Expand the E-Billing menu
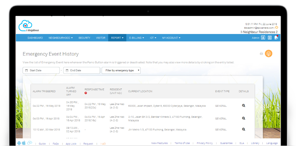The image size is (296, 146). pos(137,38)
